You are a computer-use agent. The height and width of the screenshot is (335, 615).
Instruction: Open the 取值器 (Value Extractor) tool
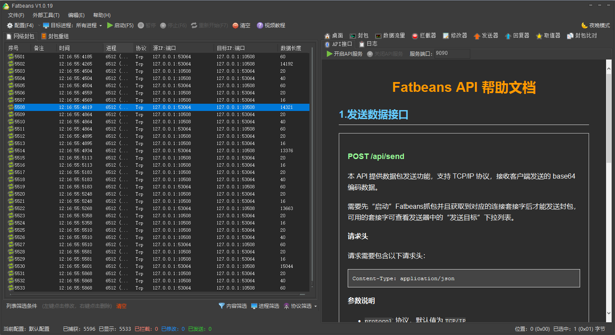pos(548,35)
